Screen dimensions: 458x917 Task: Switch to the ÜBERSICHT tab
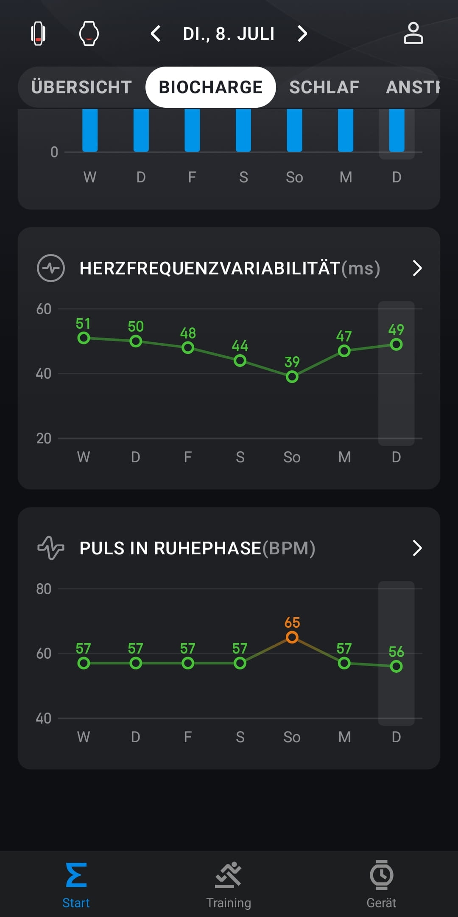pyautogui.click(x=81, y=87)
